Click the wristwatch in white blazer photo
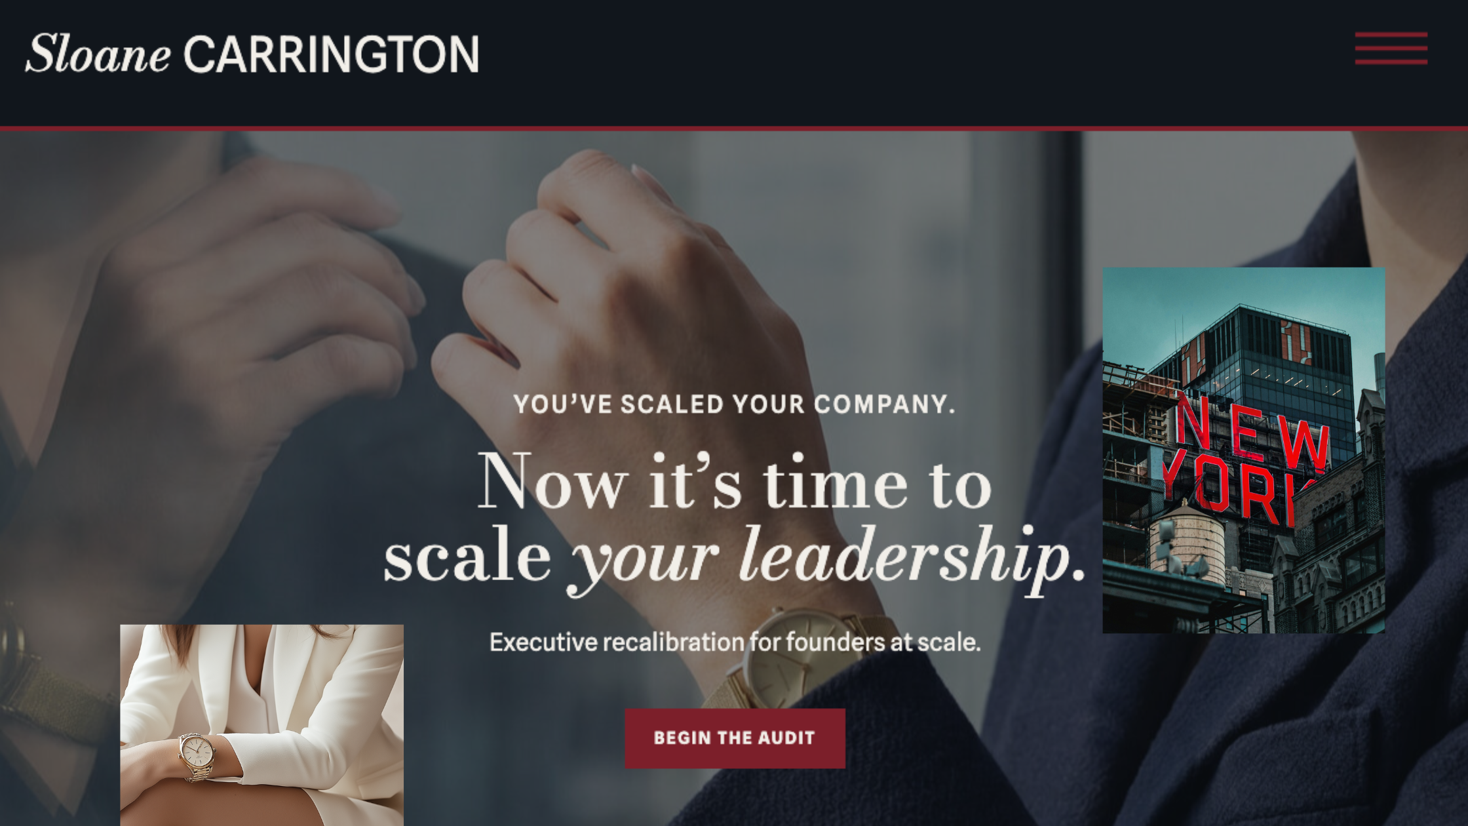The image size is (1468, 826). click(197, 753)
